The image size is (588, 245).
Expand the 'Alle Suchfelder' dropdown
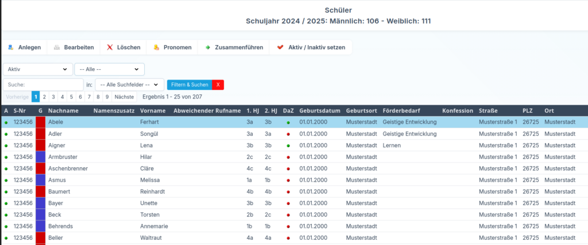130,85
